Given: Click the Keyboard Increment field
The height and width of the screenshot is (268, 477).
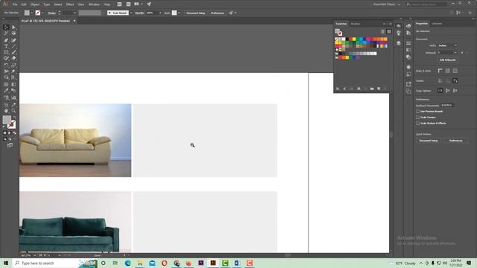Looking at the screenshot, I should coord(447,105).
